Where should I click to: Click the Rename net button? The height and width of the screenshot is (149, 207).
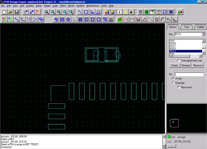coord(186,65)
